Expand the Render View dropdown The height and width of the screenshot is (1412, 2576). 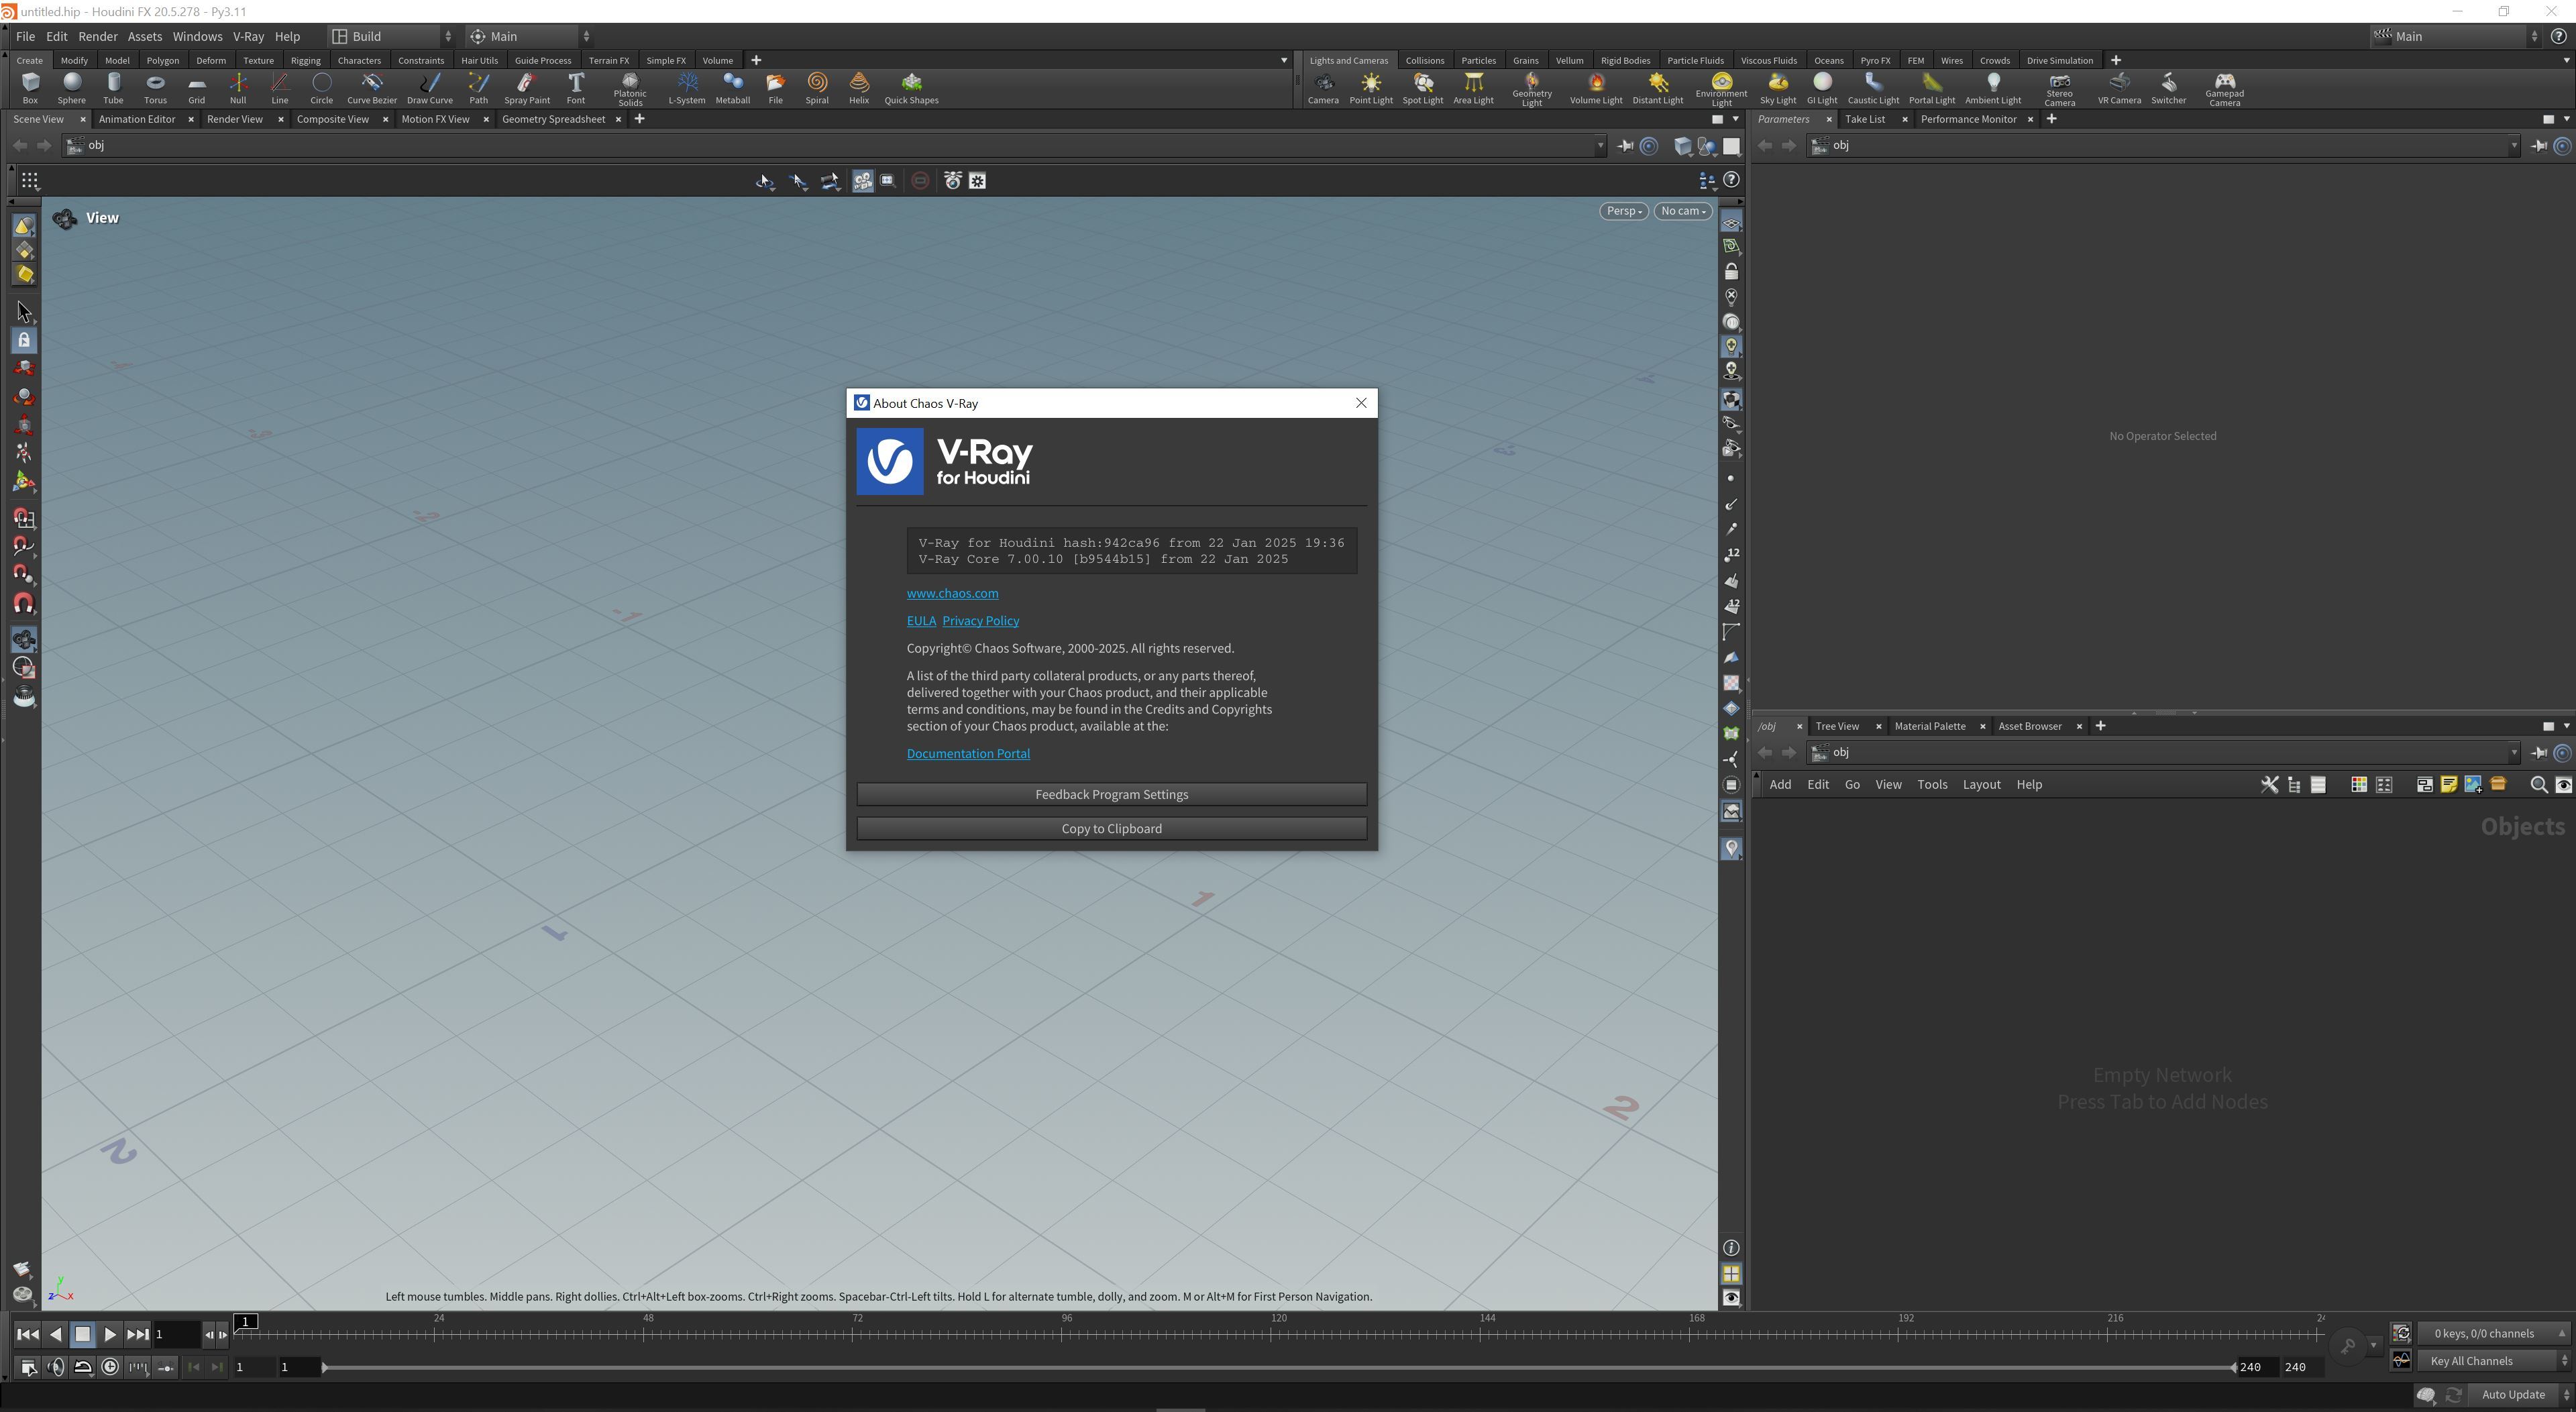(235, 118)
